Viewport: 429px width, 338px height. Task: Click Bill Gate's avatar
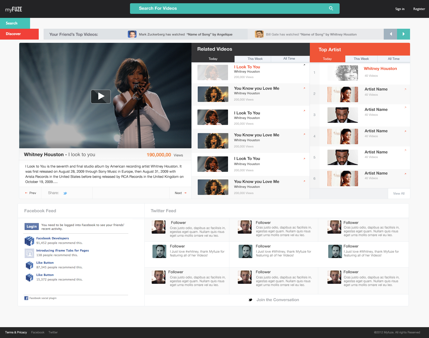(259, 34)
